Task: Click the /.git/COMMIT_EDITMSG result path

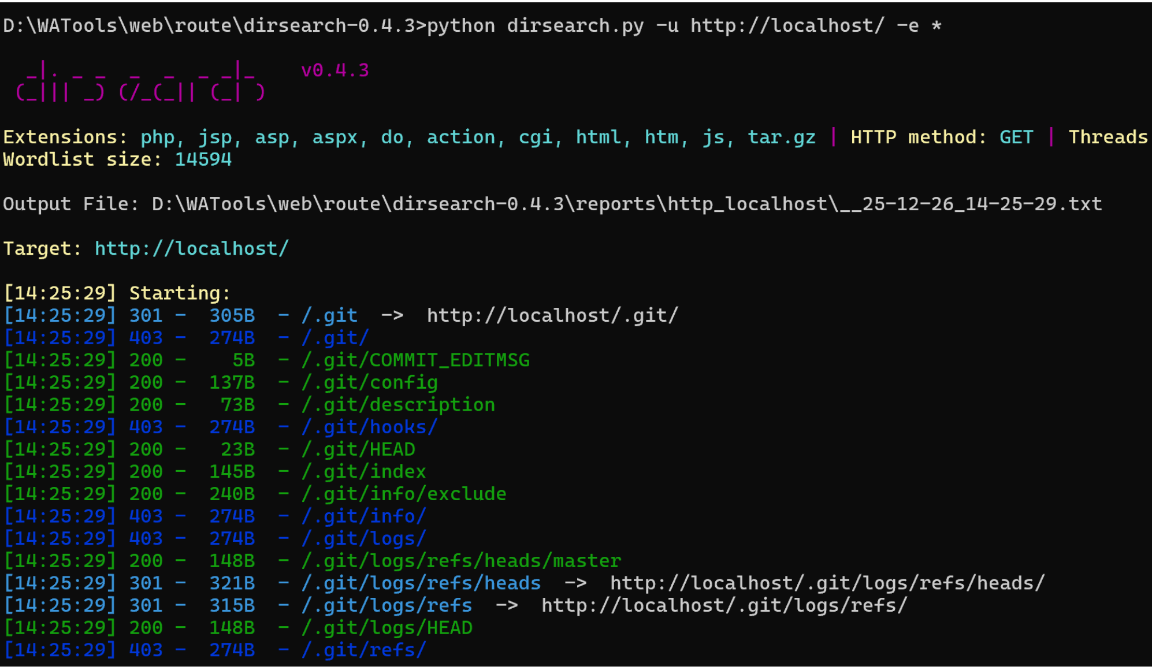Action: [x=415, y=360]
